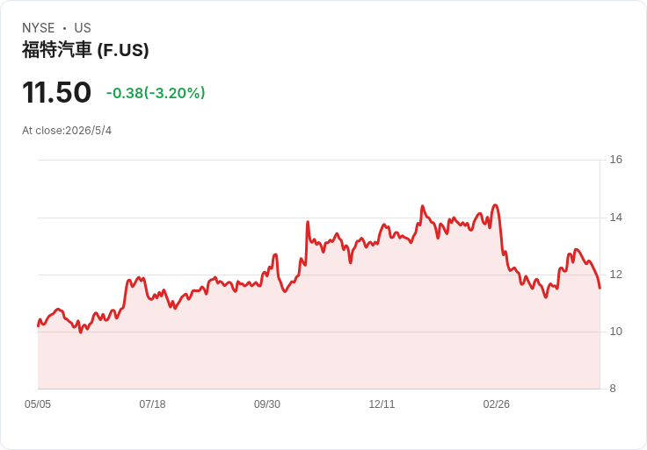Click the US market label
Image resolution: width=647 pixels, height=450 pixels.
coord(83,28)
